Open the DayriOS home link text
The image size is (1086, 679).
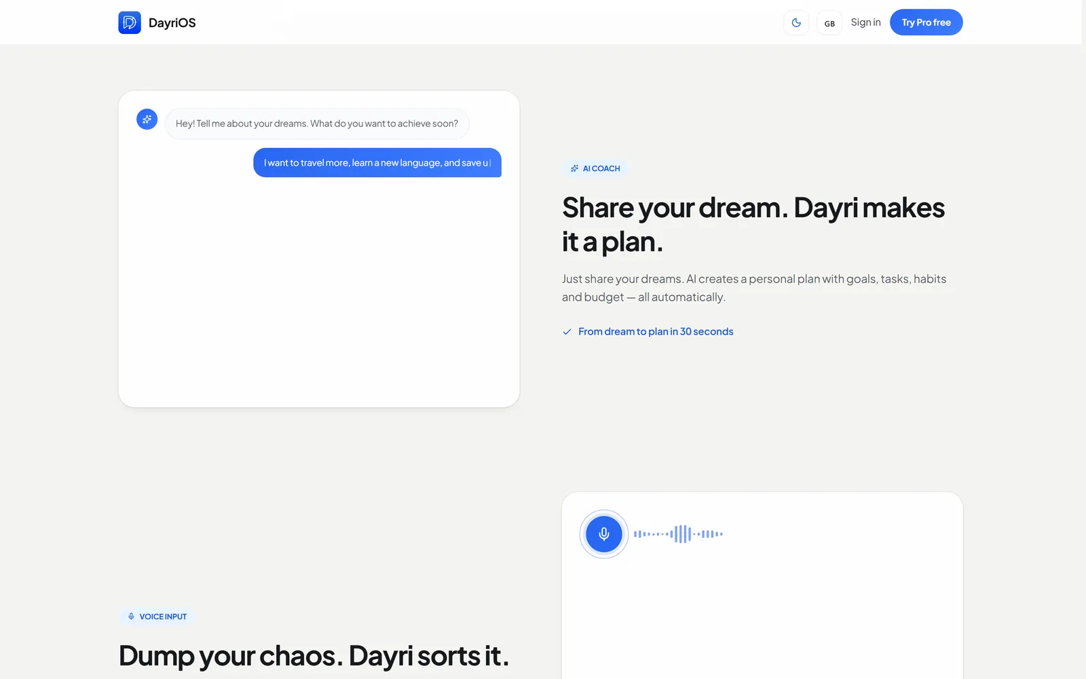pyautogui.click(x=172, y=22)
